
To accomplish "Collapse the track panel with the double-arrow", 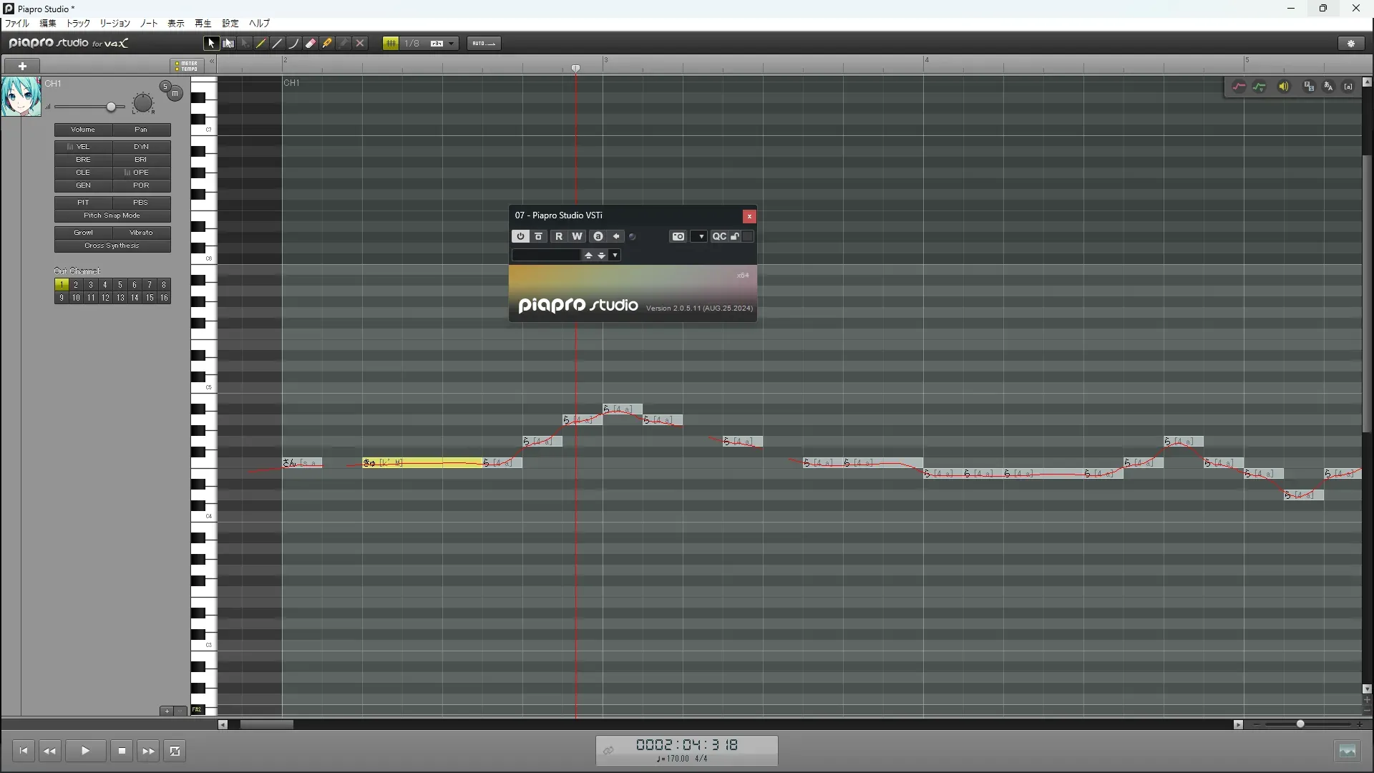I will click(x=213, y=62).
